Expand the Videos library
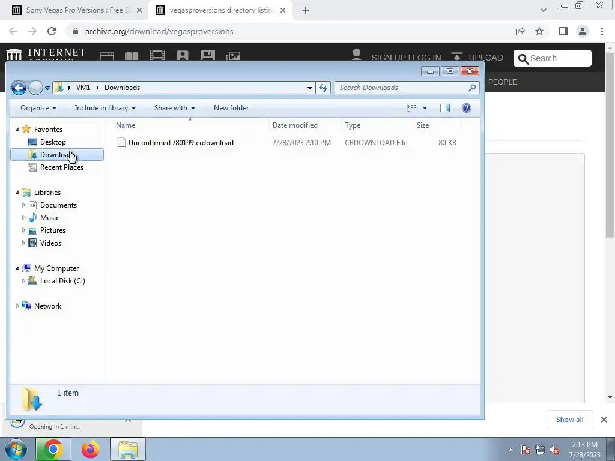This screenshot has height=461, width=615. tap(23, 243)
